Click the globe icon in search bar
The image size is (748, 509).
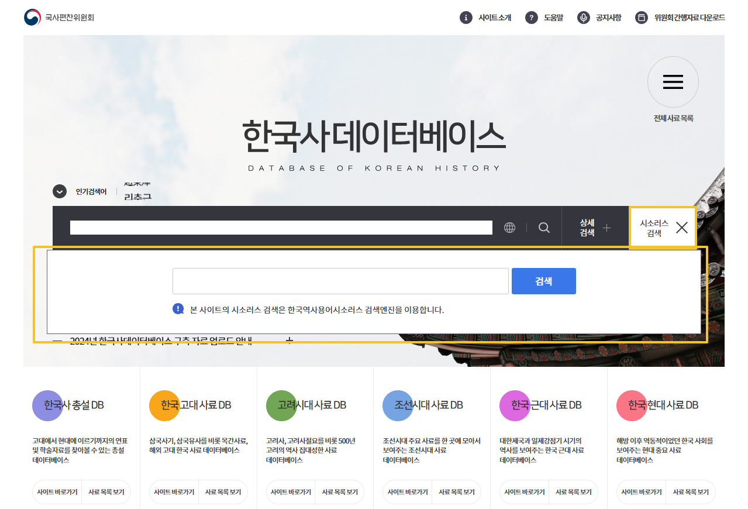pos(509,228)
